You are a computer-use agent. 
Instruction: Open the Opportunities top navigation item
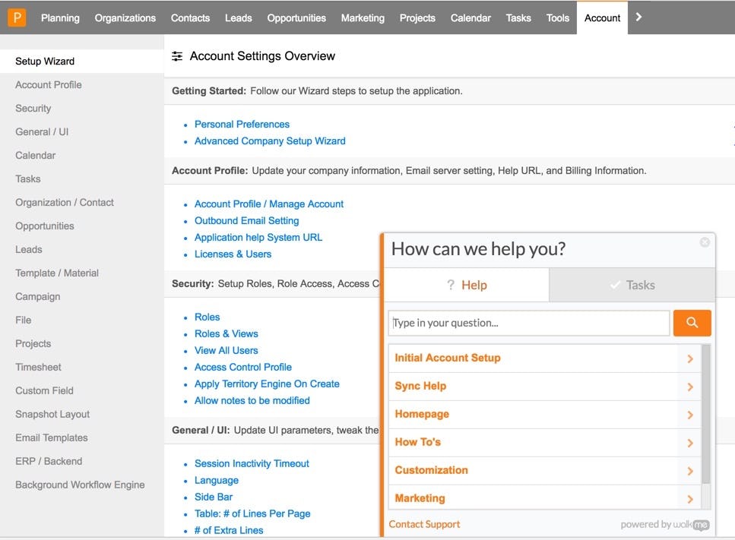click(296, 17)
